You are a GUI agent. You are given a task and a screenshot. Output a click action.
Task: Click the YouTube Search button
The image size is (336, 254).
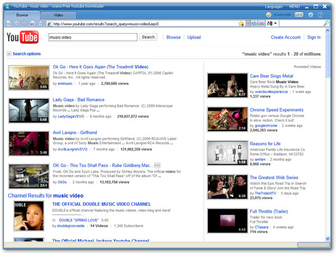coord(148,37)
